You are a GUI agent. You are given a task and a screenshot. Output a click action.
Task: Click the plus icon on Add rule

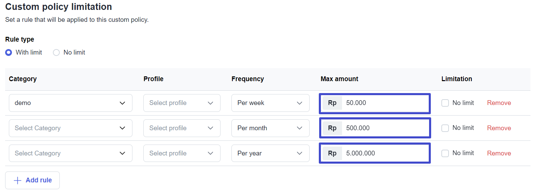tap(17, 180)
